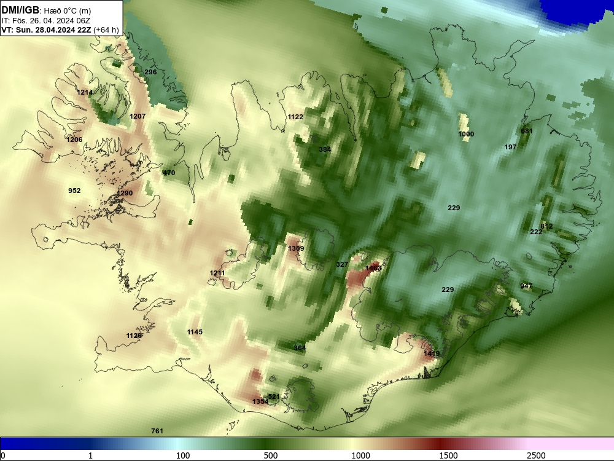Click the 384 value label
614x461 pixels.
coord(325,150)
